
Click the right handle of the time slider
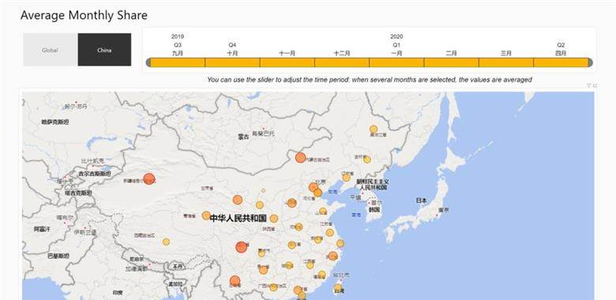pos(590,62)
